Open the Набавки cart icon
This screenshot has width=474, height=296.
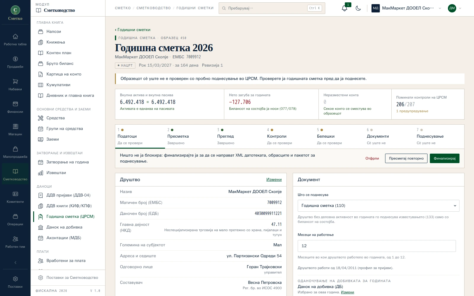pyautogui.click(x=15, y=85)
